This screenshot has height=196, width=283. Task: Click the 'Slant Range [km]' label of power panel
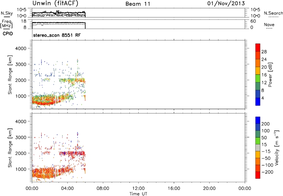coord(10,75)
